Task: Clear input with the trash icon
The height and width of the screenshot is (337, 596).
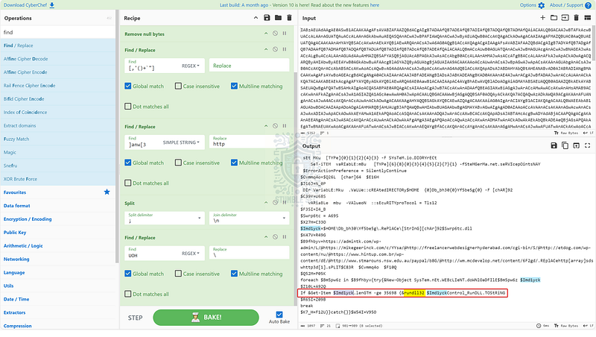Action: click(x=576, y=18)
